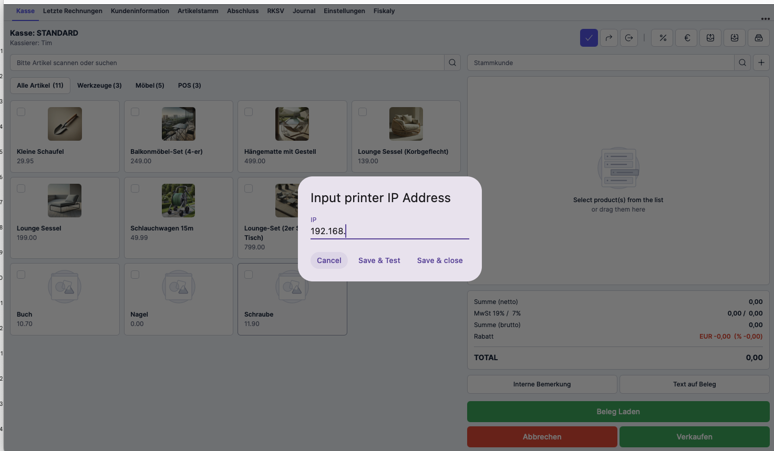This screenshot has height=451, width=774.
Task: Check the Buch item checkbox
Action: coord(21,275)
